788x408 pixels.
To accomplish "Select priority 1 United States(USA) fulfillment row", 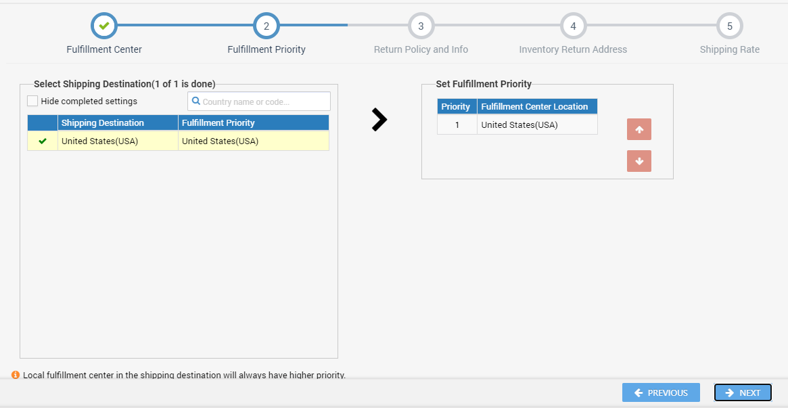I will coord(519,124).
